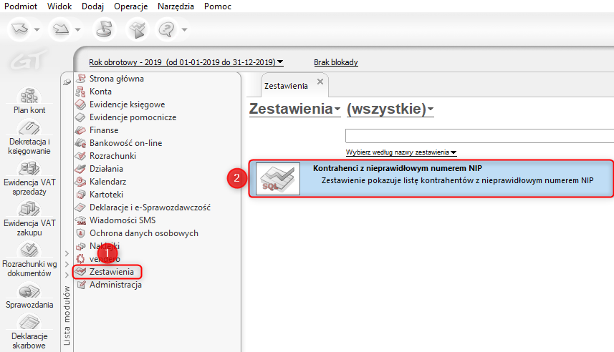Open Ewidencja VAT zakupu shortcut
614x352 pixels.
tap(29, 220)
